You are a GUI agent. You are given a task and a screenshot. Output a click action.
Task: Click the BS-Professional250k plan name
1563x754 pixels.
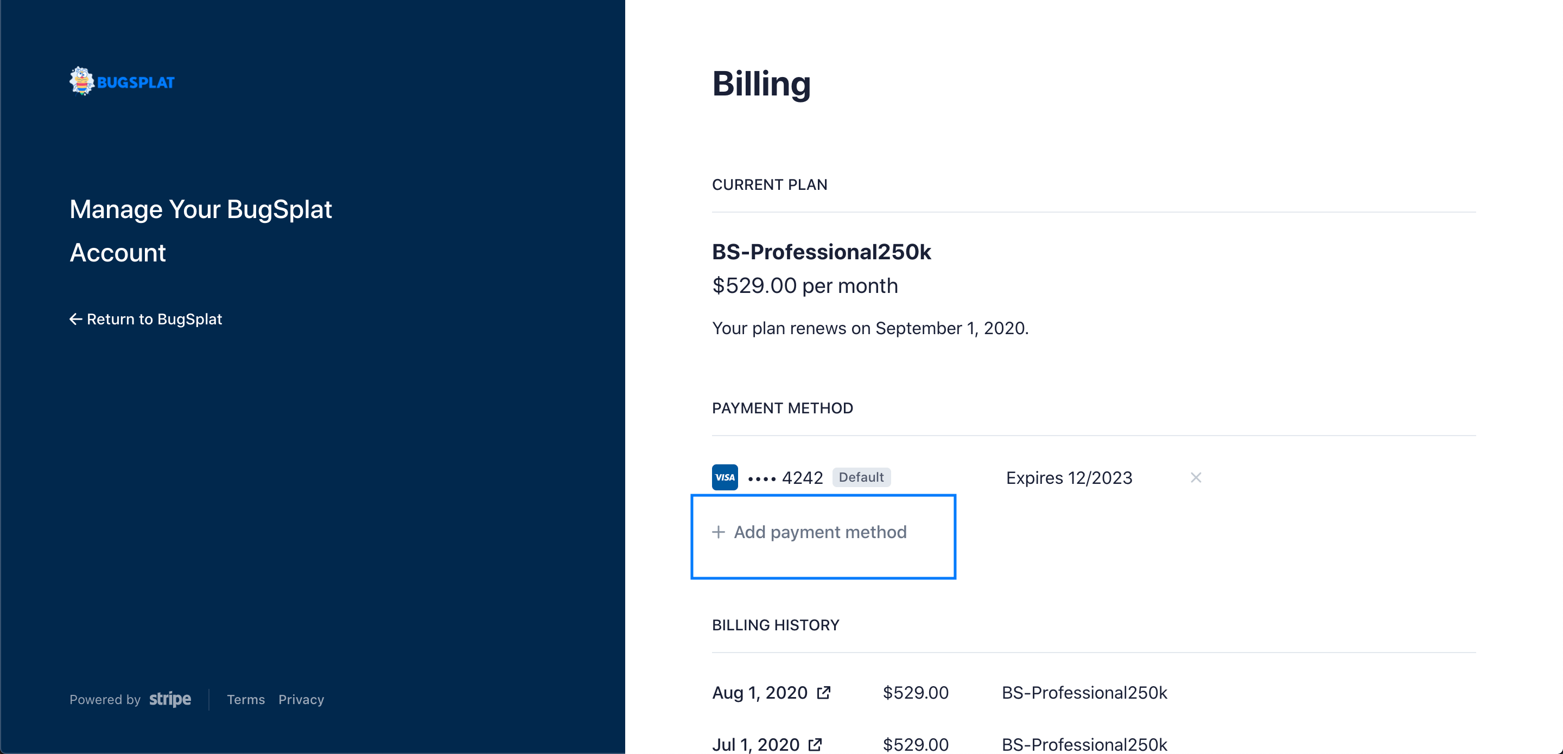tap(821, 252)
